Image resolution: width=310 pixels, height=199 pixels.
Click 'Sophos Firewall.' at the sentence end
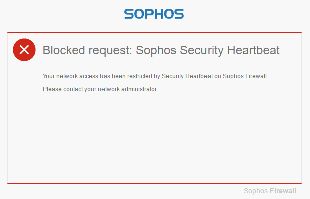point(245,76)
